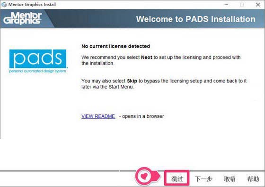Click the '- opens in a browser' text
265x187 pixels.
141,116
